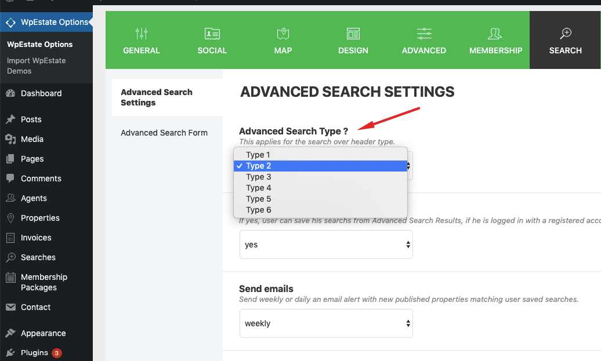The image size is (601, 361).
Task: Select Type 4 in the open dropdown
Action: [258, 188]
